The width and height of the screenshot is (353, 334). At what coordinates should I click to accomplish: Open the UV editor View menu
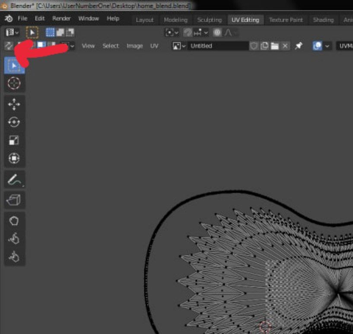88,46
